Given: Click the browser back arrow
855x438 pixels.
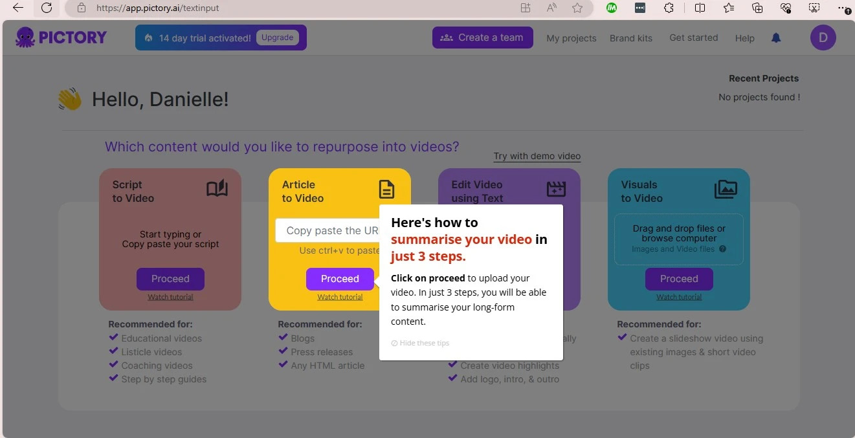Looking at the screenshot, I should 18,8.
